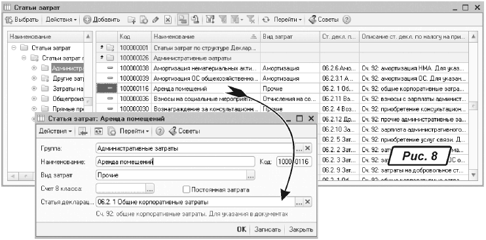Open Перейти menu in main toolbar
This screenshot has height=240, width=486.
click(288, 20)
